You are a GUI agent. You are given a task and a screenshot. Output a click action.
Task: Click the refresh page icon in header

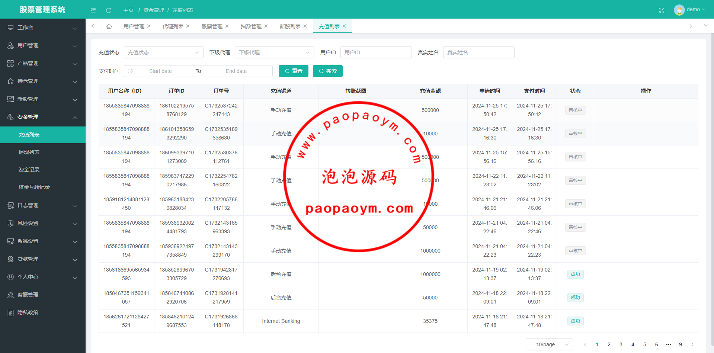click(x=109, y=10)
